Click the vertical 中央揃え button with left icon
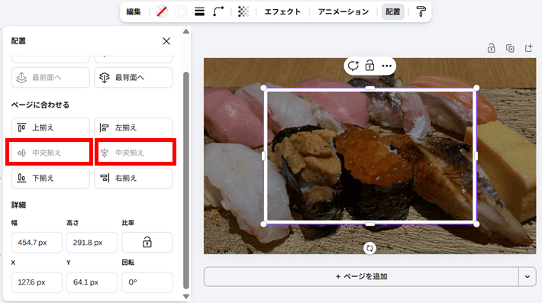The height and width of the screenshot is (303, 542). tap(50, 153)
